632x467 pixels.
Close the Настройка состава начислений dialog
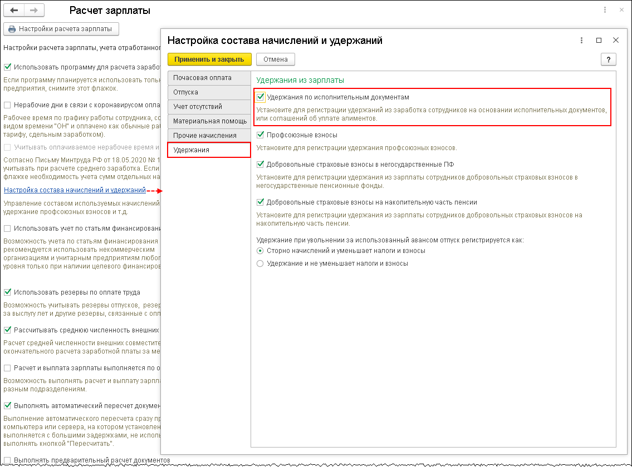click(x=615, y=40)
